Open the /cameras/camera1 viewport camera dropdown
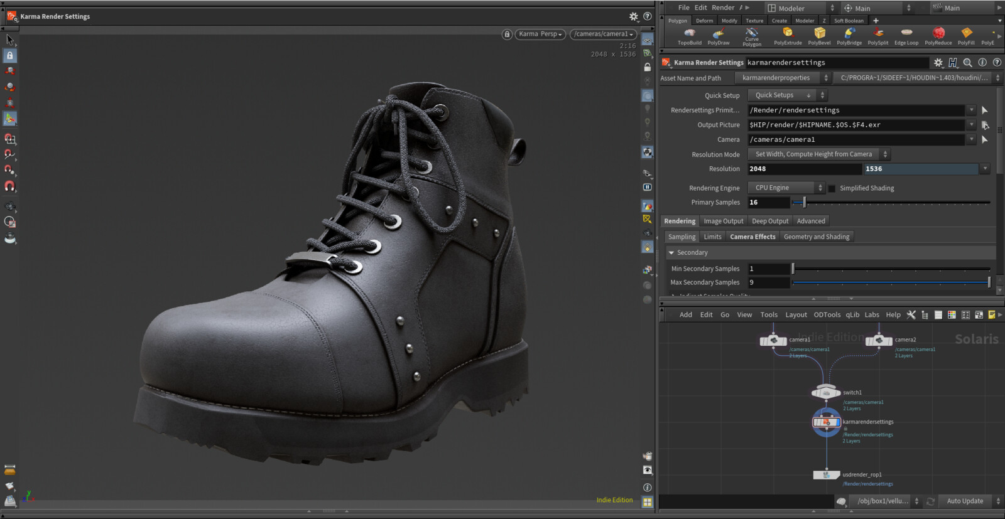 pos(604,35)
